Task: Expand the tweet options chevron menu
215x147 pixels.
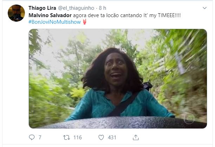Action: coord(205,8)
